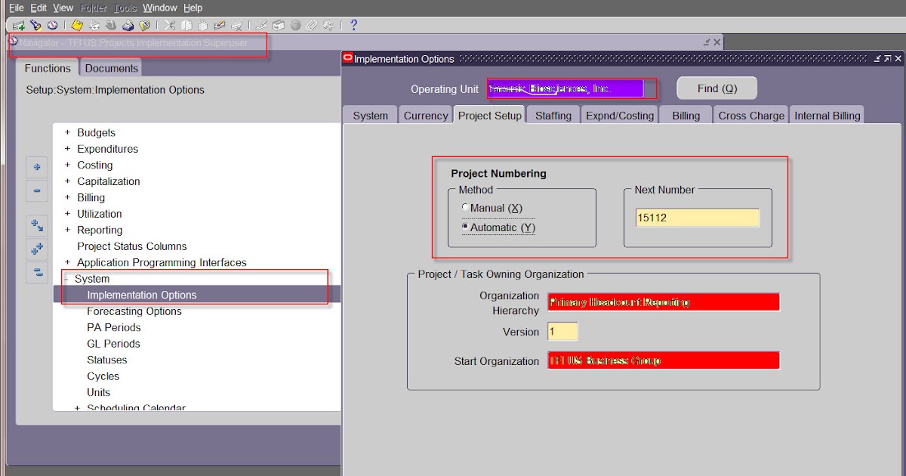Image resolution: width=906 pixels, height=476 pixels.
Task: Select the Automatic (Y) numbering radio button
Action: (466, 226)
